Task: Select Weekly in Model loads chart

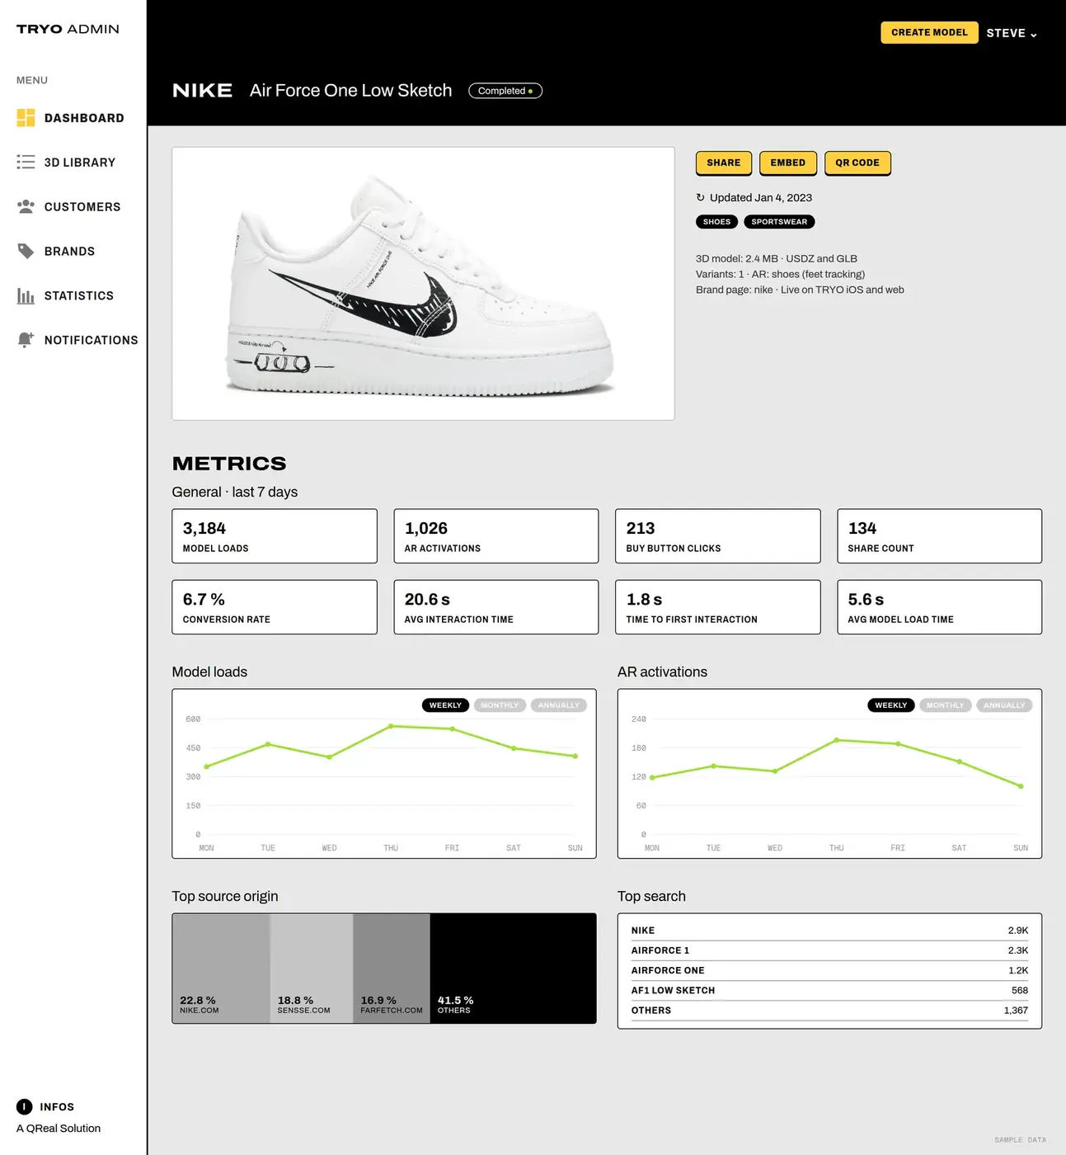Action: click(445, 705)
